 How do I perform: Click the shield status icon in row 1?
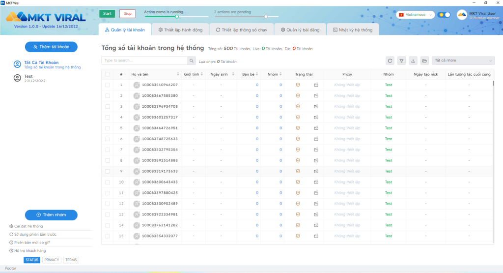coord(298,85)
